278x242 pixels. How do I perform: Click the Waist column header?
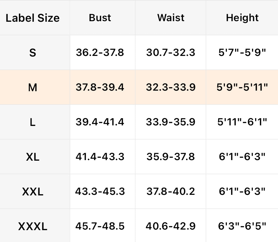point(171,18)
